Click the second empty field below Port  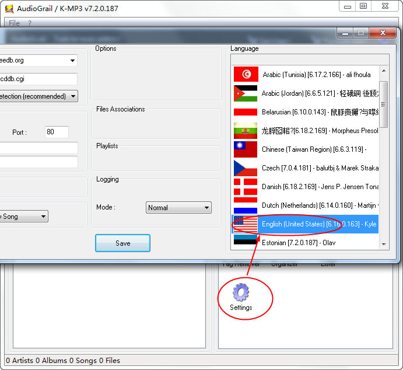(38, 162)
